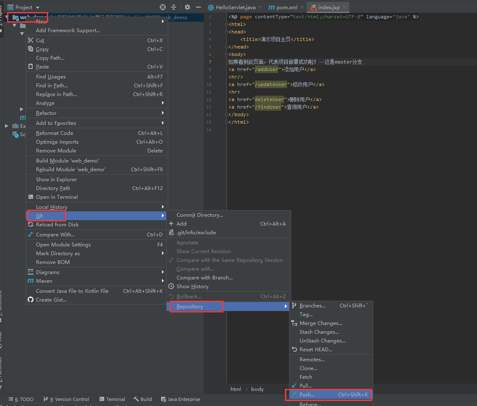Screen dimensions: 477x406
Task: Open the Terminal tool window
Action: click(x=112, y=399)
